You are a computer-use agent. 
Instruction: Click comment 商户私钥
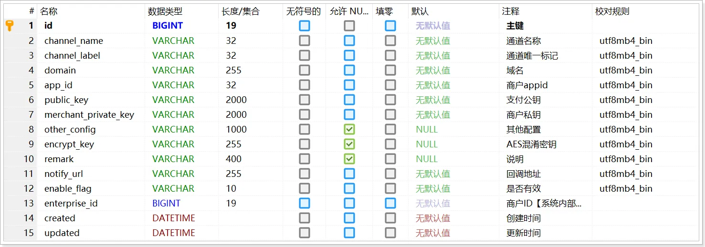(x=524, y=114)
